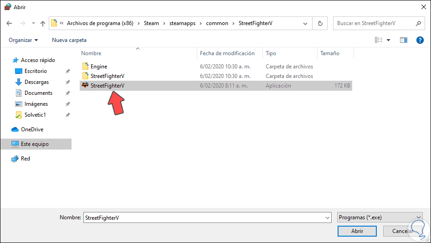Open Red network in the sidebar
Viewport: 431px width, 243px height.
click(26, 159)
